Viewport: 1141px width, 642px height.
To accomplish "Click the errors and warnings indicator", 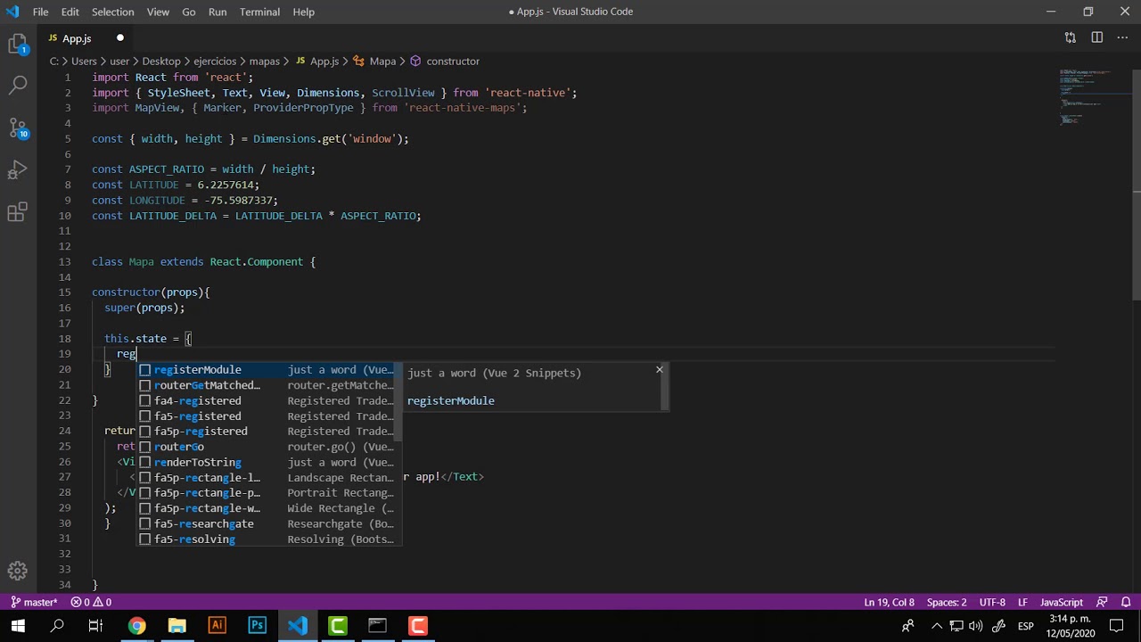I will (91, 602).
